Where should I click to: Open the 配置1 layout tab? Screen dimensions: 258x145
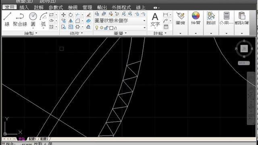[33, 139]
